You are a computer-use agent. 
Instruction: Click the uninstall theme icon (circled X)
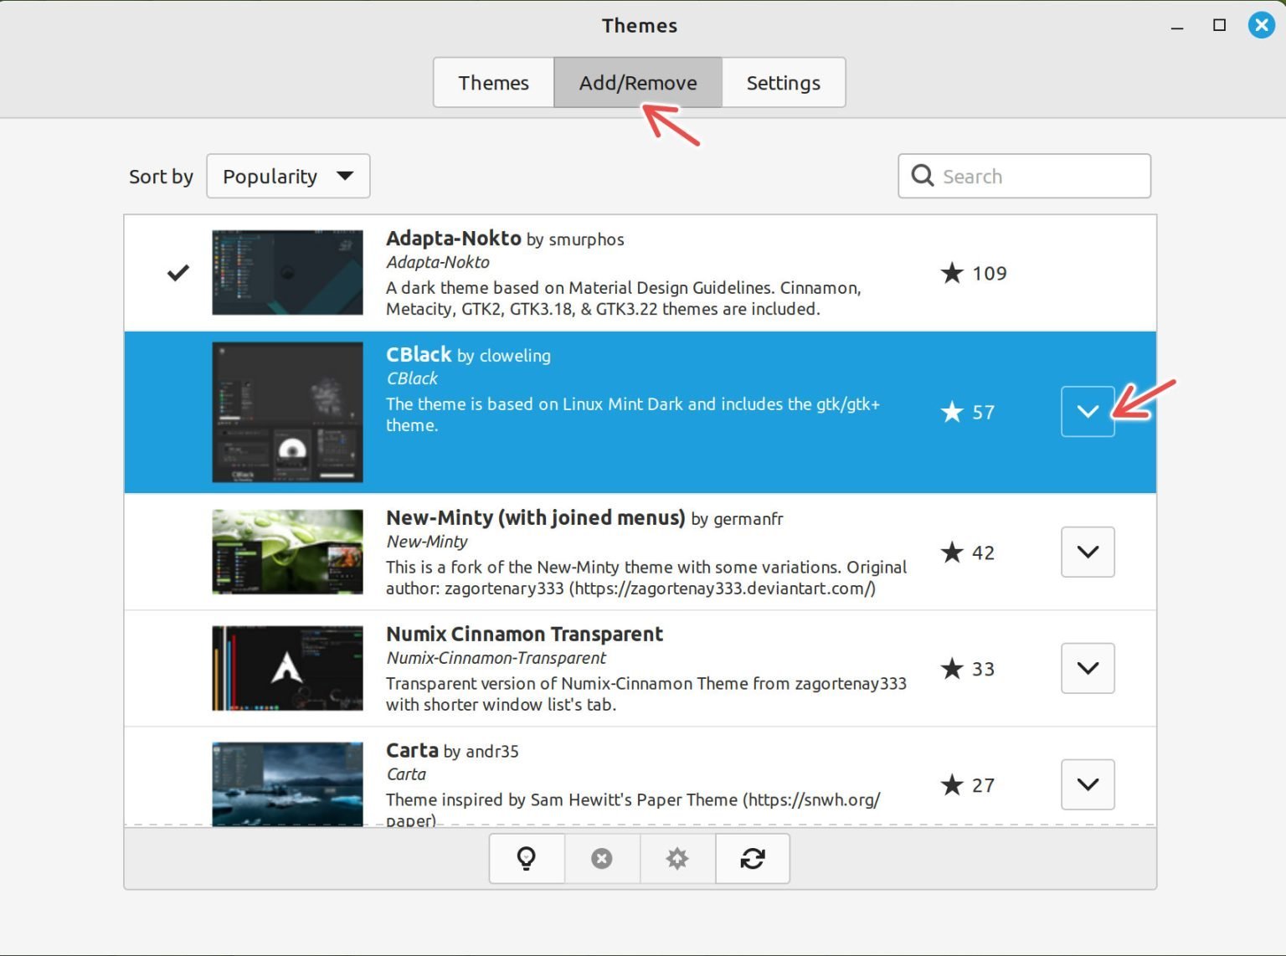[602, 858]
